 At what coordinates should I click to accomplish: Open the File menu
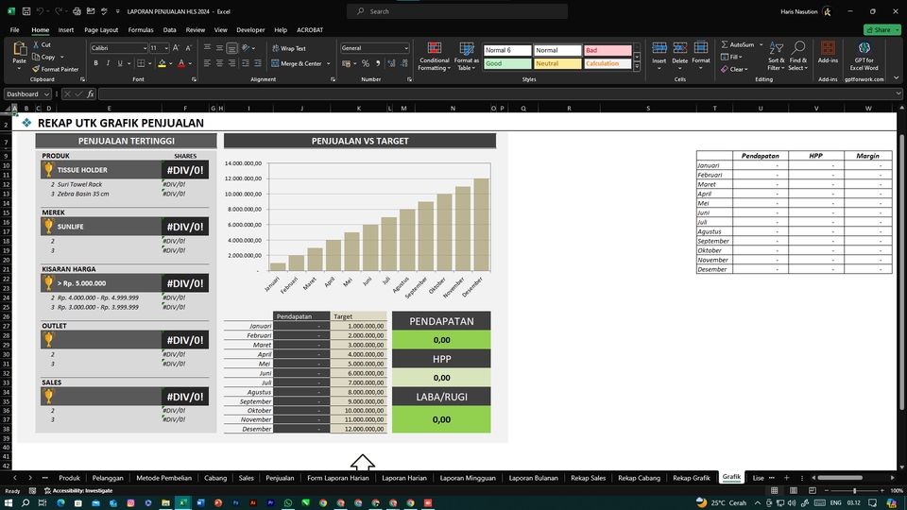click(14, 29)
